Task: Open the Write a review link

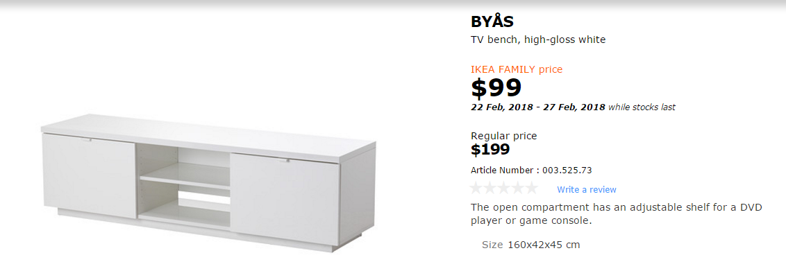Action: pyautogui.click(x=587, y=189)
